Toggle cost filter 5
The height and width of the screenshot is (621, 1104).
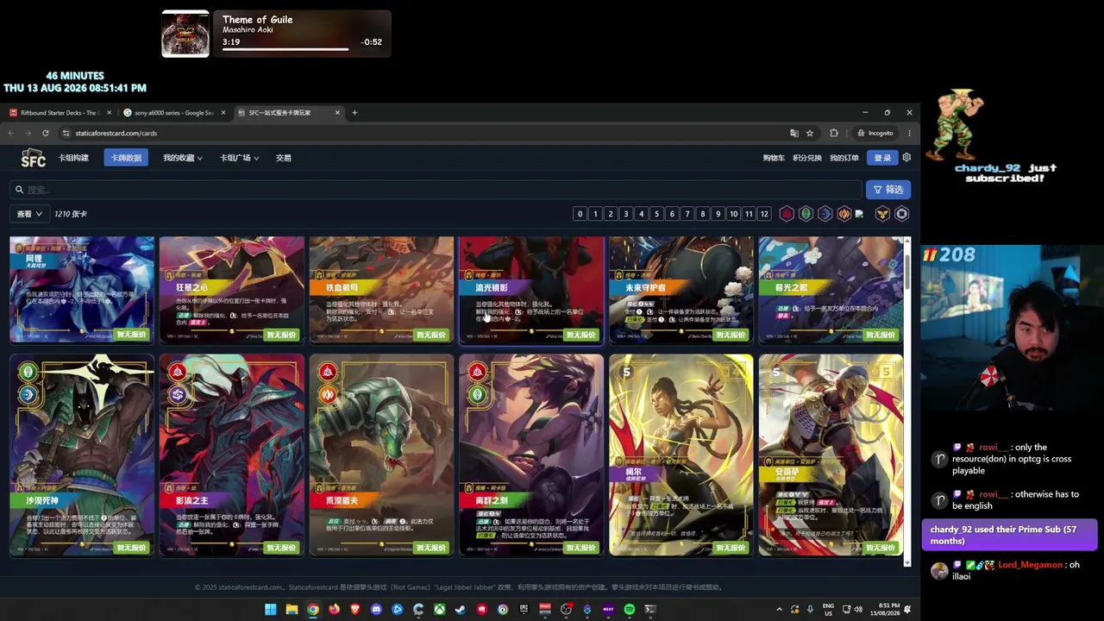656,214
